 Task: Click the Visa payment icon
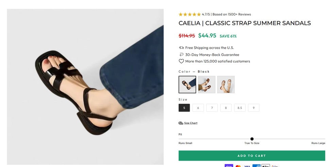pos(247,166)
